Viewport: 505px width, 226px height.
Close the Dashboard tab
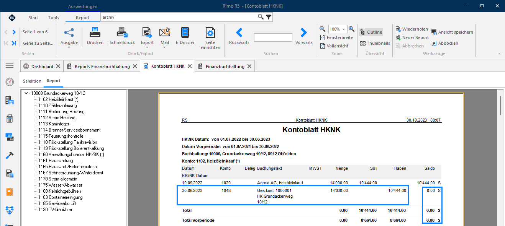pyautogui.click(x=58, y=66)
